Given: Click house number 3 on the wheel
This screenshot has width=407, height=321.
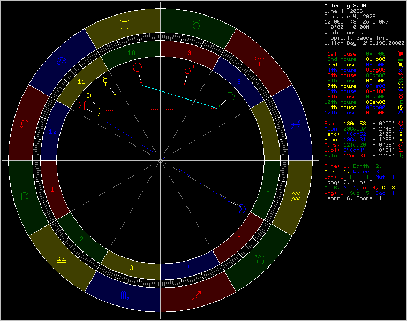Looking at the screenshot, I should click(131, 268).
